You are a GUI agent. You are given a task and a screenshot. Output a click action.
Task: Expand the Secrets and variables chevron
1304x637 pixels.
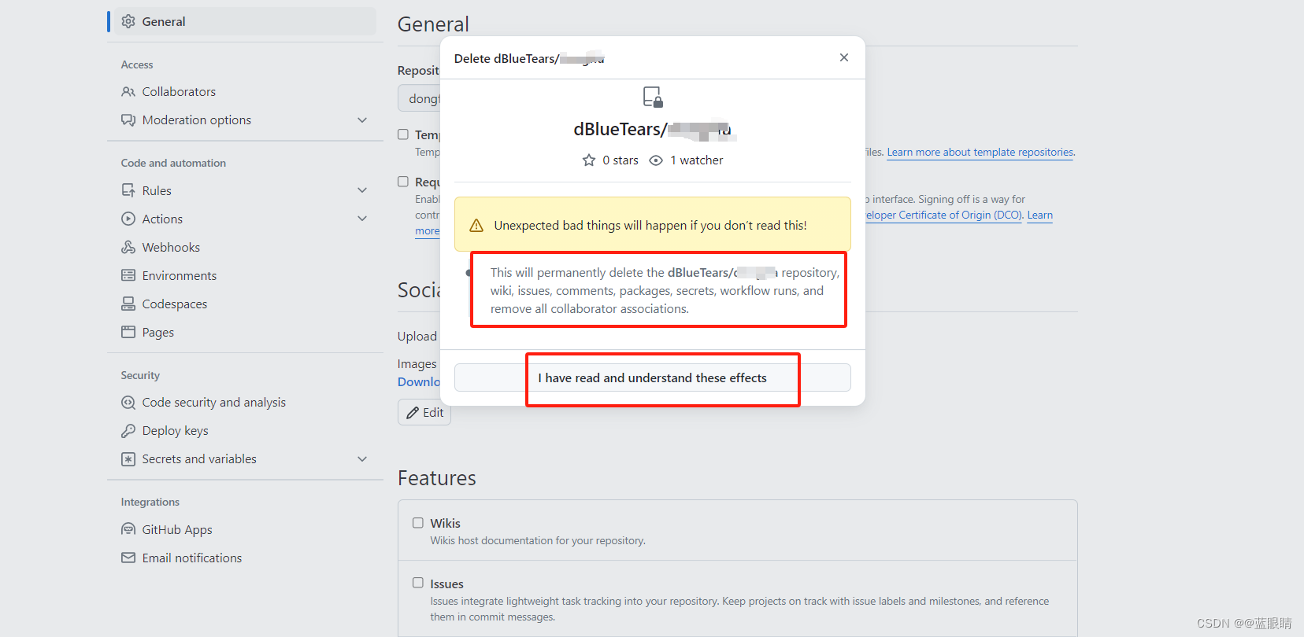coord(362,459)
